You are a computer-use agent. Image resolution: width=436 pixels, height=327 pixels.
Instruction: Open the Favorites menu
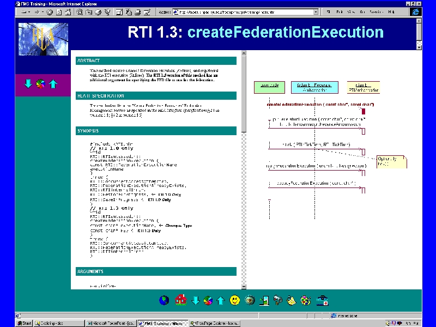376,12
